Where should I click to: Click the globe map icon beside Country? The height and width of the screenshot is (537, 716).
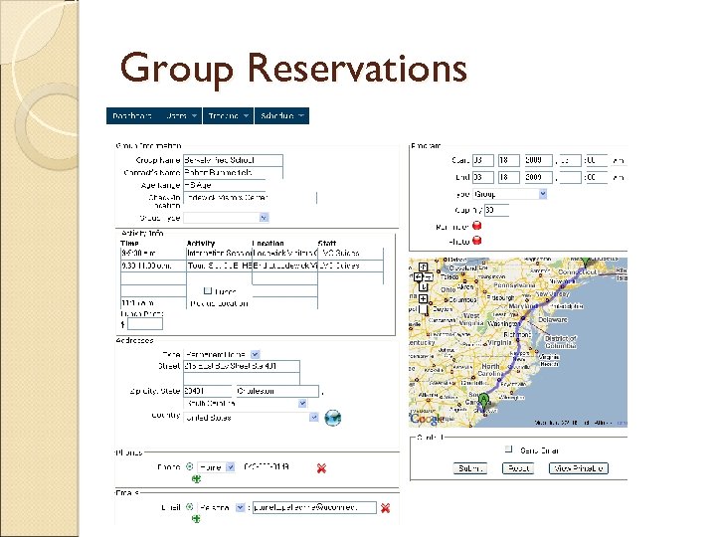[333, 418]
